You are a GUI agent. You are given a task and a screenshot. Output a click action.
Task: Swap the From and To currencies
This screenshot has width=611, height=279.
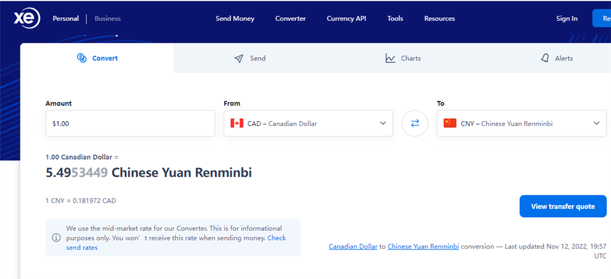[x=415, y=123]
